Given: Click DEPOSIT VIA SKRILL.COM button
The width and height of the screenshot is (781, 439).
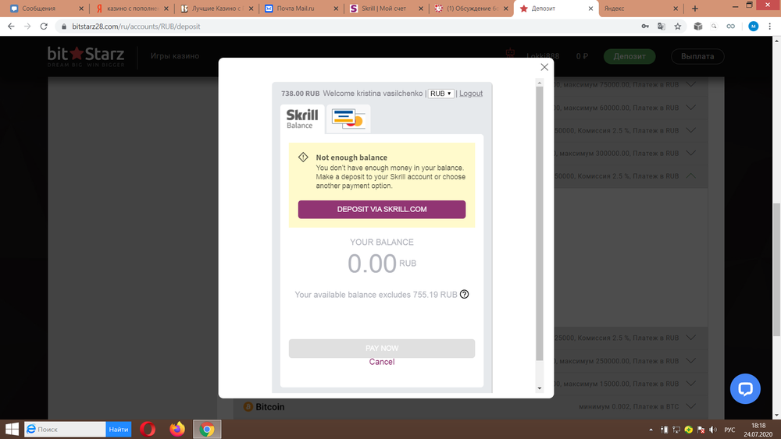Looking at the screenshot, I should click(382, 209).
